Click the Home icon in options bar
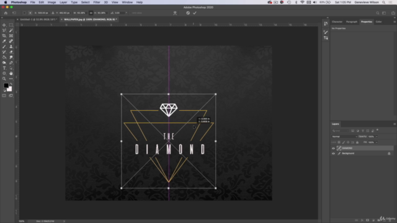Screen dimensions: 397x223 coord(6,13)
